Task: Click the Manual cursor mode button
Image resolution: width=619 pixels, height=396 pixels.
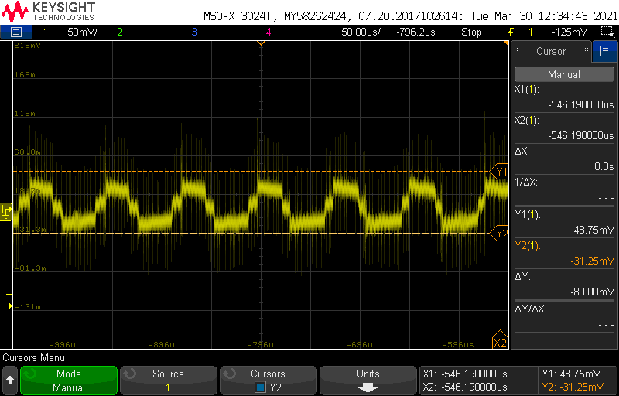Action: (564, 74)
